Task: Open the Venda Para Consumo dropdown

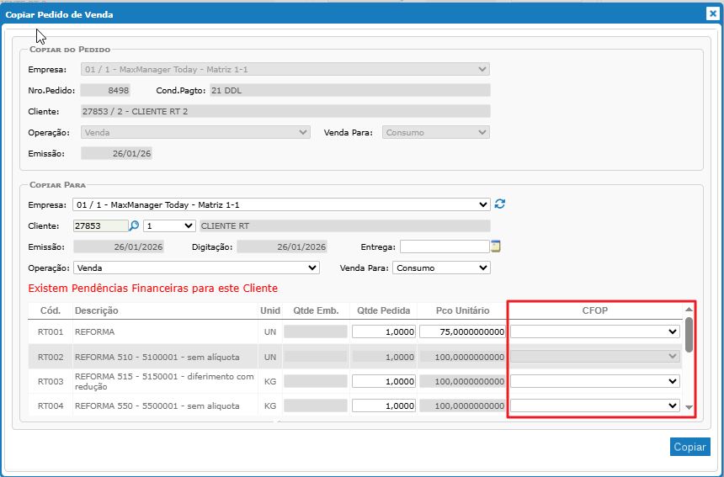Action: tap(441, 268)
